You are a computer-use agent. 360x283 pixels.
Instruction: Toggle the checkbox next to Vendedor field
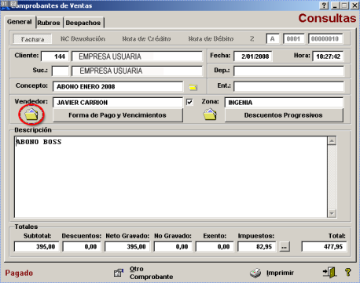click(x=189, y=102)
